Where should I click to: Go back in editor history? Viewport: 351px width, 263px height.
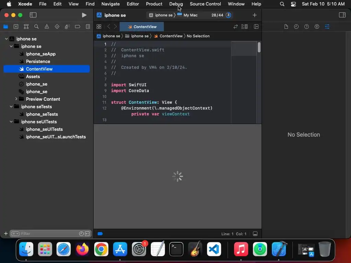click(x=109, y=27)
